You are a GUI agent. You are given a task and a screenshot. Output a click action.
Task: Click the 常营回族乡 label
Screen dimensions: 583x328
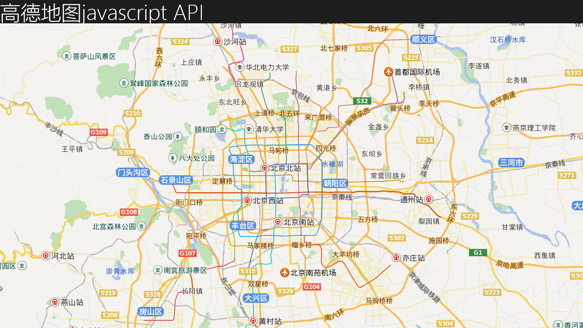point(388,176)
